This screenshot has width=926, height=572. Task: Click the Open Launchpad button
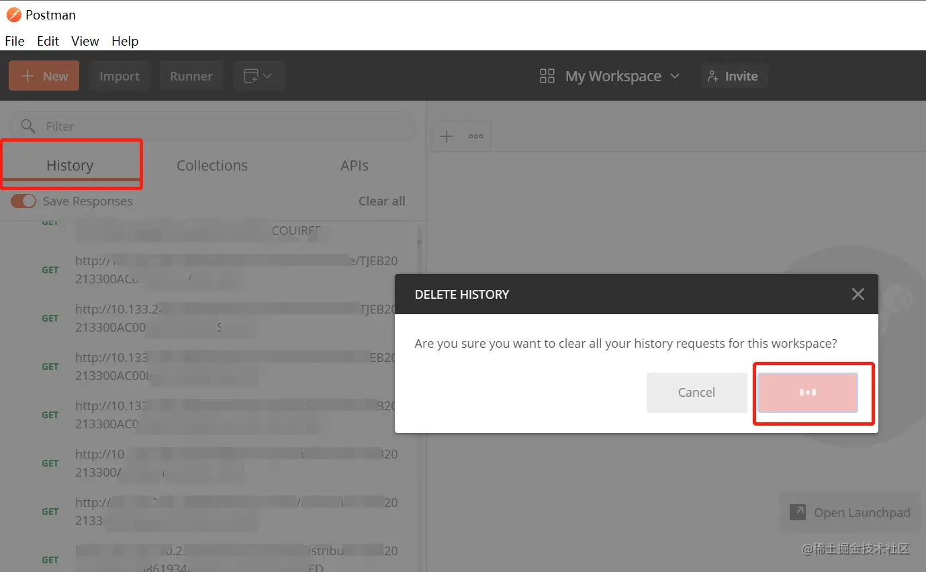click(x=851, y=512)
